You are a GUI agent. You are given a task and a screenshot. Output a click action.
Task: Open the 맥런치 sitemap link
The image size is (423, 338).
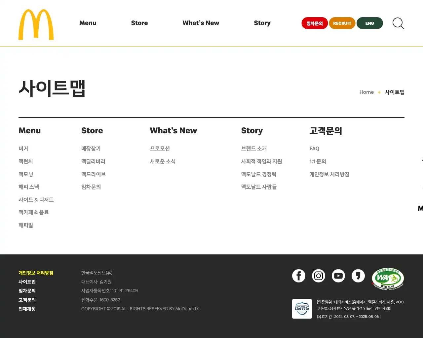point(26,161)
